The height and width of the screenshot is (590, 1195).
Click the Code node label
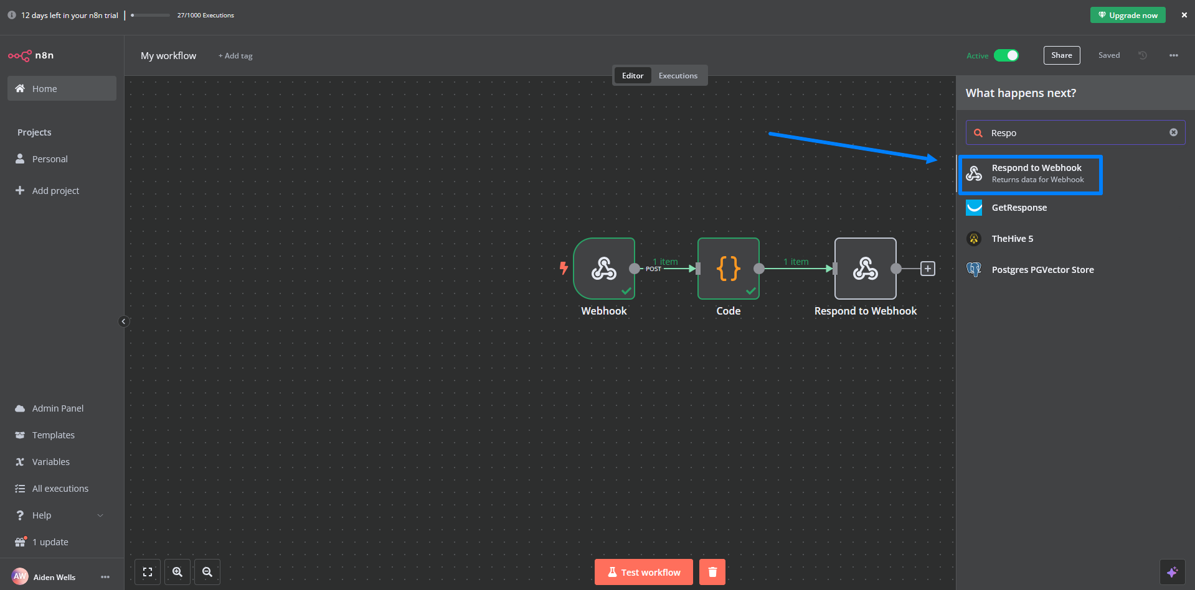(729, 311)
